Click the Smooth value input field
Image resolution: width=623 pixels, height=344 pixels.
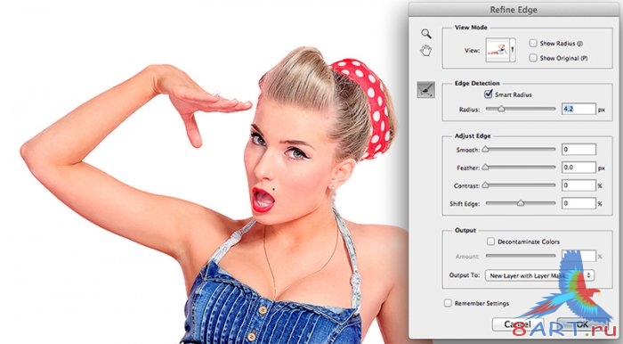click(578, 150)
